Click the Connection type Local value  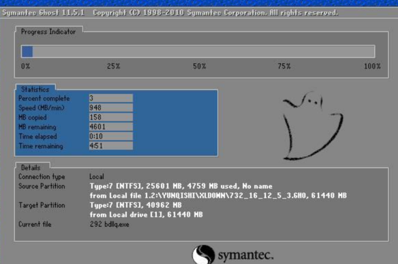coord(97,177)
